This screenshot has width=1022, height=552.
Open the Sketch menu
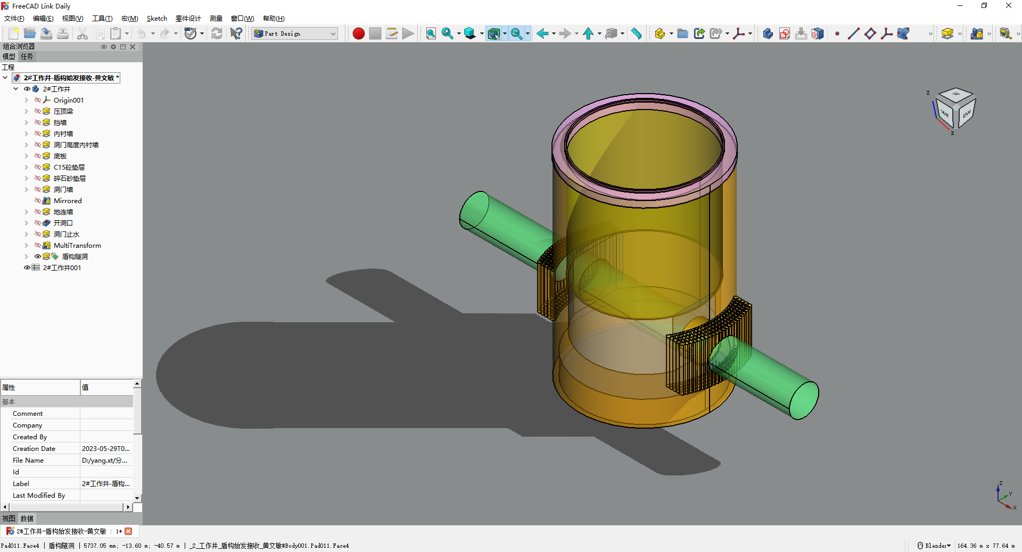pyautogui.click(x=156, y=19)
